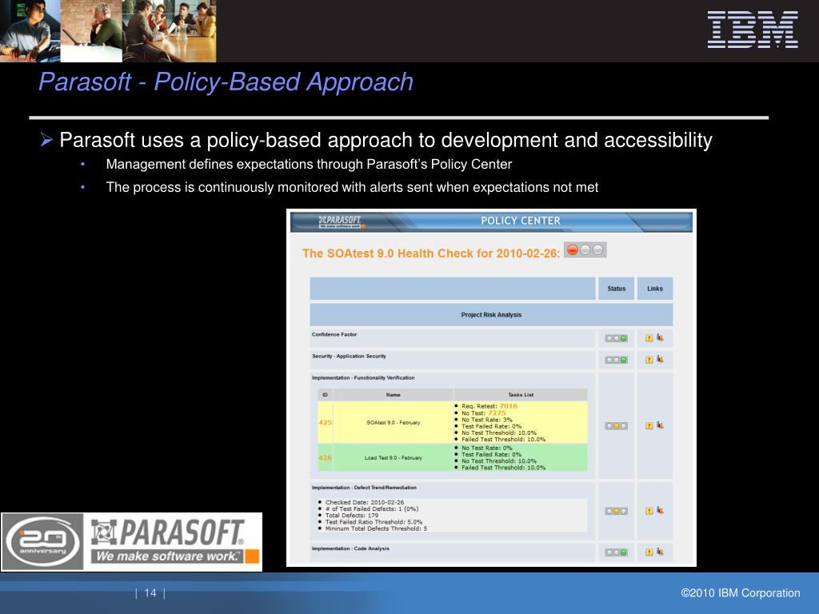This screenshot has width=819, height=614.
Task: Click 'Minimum Total Defects Threshold: 5' entry
Action: point(376,529)
